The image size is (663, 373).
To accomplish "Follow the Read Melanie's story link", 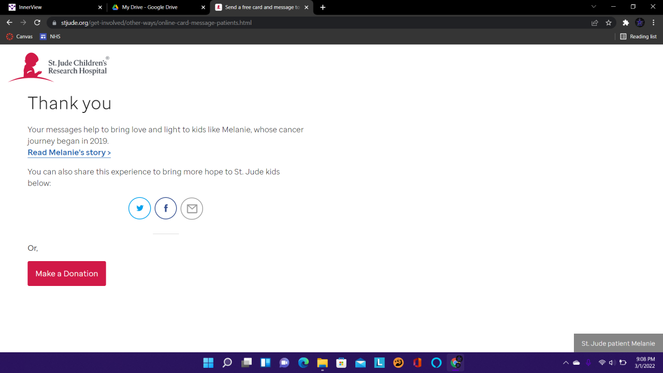I will (x=69, y=152).
